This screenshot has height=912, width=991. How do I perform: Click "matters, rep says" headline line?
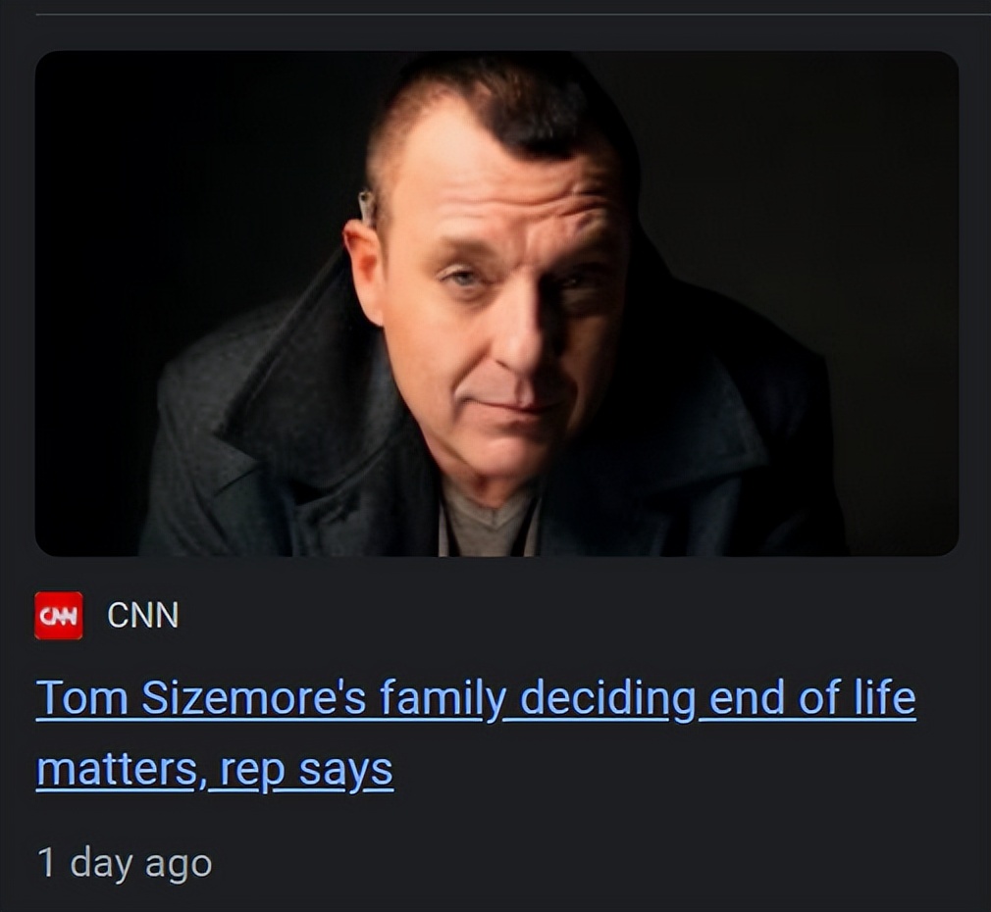tap(214, 770)
